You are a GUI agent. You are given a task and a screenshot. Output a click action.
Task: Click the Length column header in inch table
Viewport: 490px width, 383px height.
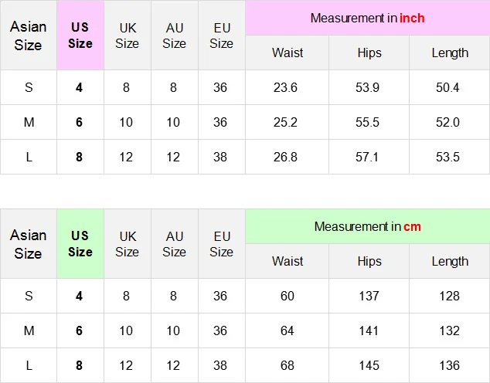click(x=450, y=53)
